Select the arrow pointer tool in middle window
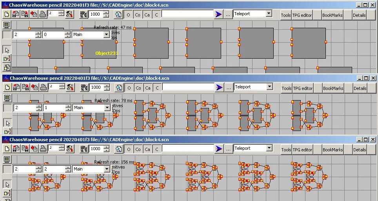Image resolution: width=378 pixels, height=201 pixels. [x=7, y=123]
